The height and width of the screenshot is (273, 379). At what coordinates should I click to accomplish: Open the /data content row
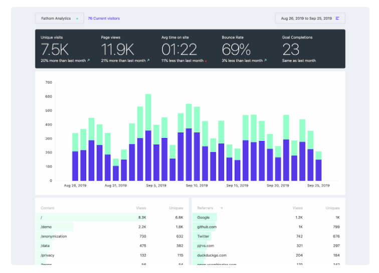pyautogui.click(x=112, y=245)
